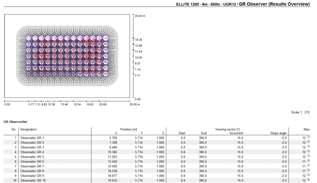Select the Observador GR 10 entry
This screenshot has width=317, height=183.
pyautogui.click(x=33, y=181)
